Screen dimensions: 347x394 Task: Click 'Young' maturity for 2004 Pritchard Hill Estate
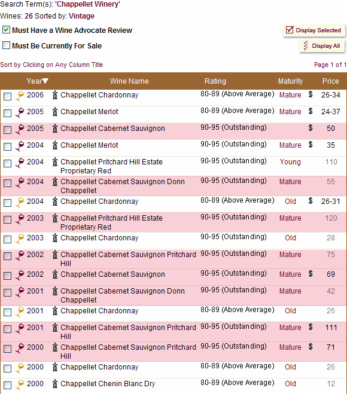tap(290, 162)
